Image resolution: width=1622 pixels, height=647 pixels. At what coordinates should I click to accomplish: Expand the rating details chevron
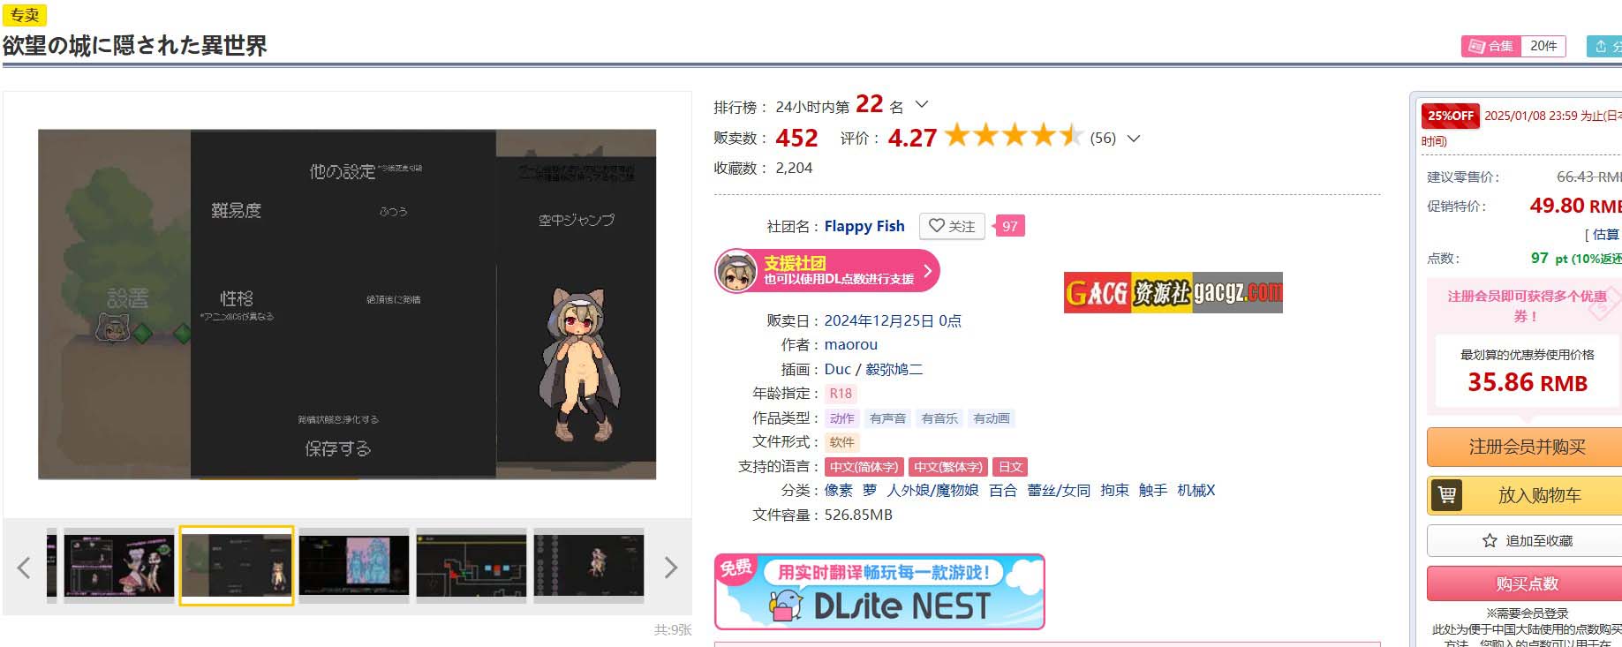(1135, 138)
